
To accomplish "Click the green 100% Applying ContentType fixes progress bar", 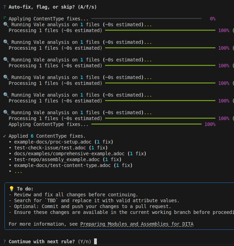I will coord(146,124).
